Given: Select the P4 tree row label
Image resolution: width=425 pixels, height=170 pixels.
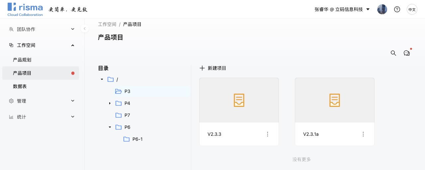Looking at the screenshot, I should coord(127,103).
